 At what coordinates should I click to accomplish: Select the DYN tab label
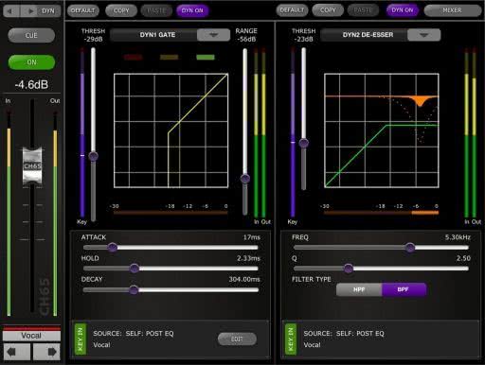click(48, 11)
